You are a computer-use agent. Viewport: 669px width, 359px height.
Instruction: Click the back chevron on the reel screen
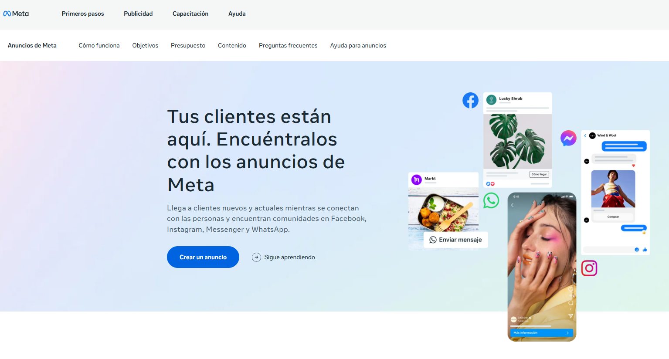512,205
